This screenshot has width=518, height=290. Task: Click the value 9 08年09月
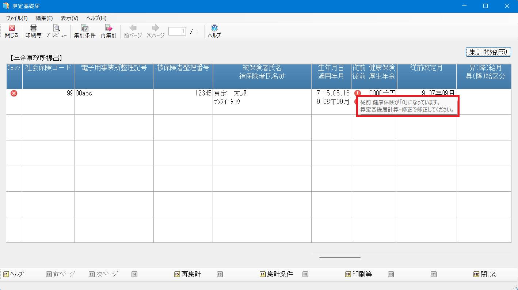coord(333,102)
